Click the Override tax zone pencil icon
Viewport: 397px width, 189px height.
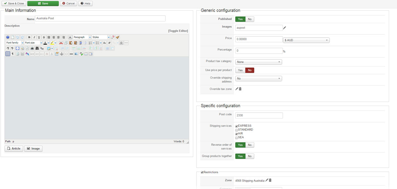[x=237, y=89]
